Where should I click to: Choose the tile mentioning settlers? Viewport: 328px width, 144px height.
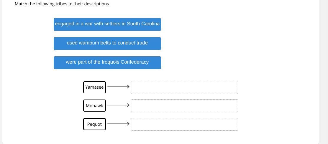click(x=107, y=24)
